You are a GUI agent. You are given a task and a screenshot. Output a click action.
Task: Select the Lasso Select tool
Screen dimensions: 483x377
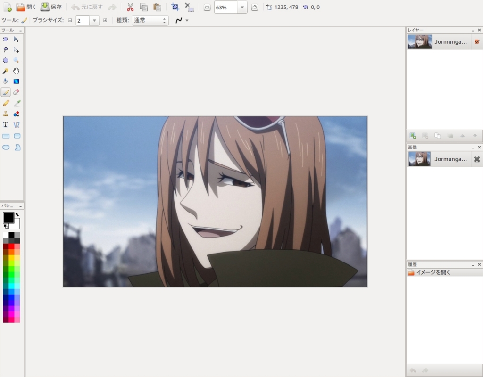click(6, 49)
